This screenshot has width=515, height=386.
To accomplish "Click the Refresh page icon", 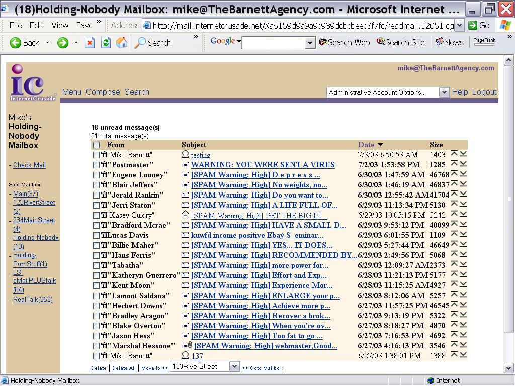I will [106, 43].
